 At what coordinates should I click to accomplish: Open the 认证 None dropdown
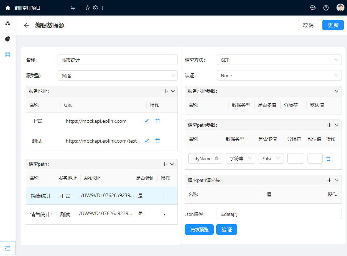tap(279, 75)
